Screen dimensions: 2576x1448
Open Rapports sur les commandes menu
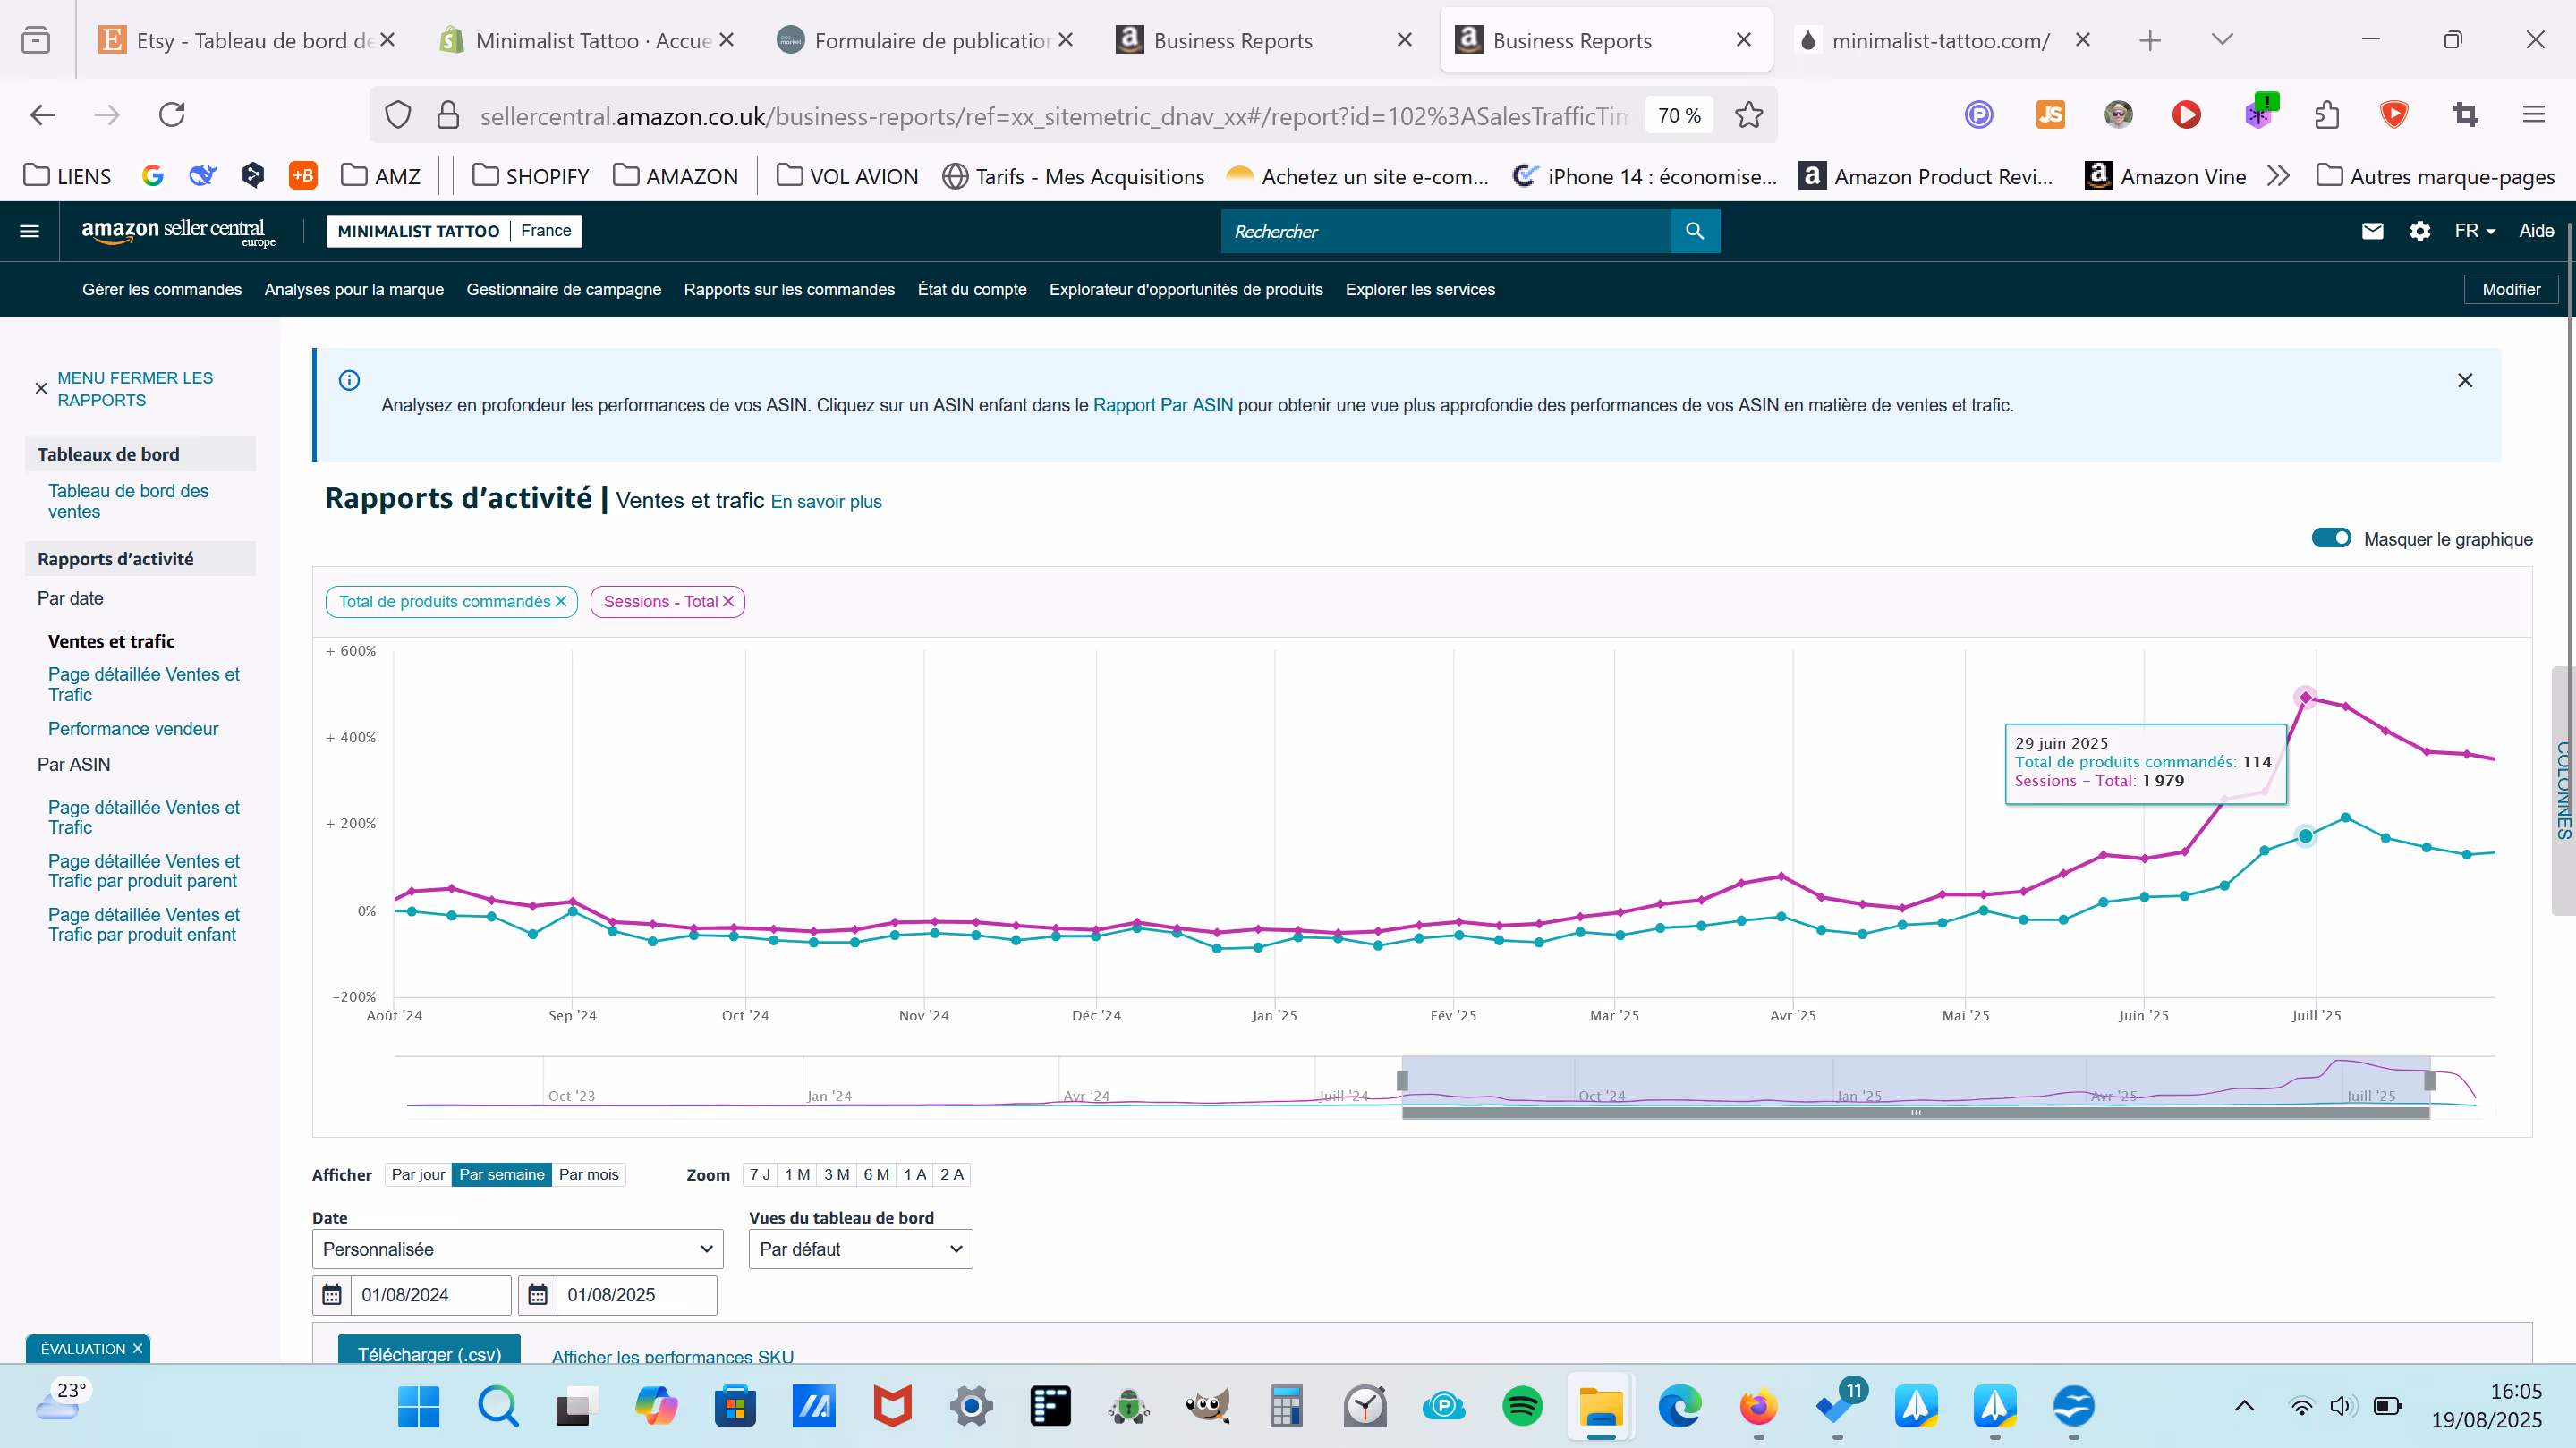(x=789, y=290)
